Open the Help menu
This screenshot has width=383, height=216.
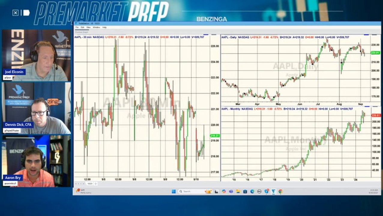coord(104,27)
